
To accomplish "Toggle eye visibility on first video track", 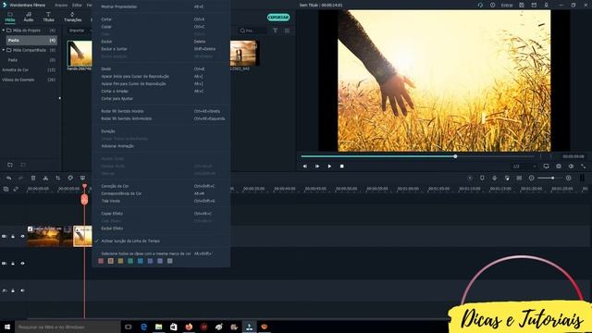I will (22, 237).
